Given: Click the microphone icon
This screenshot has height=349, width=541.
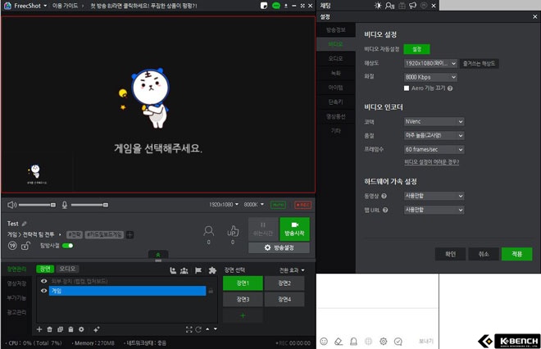Looking at the screenshot, I should click(64, 205).
